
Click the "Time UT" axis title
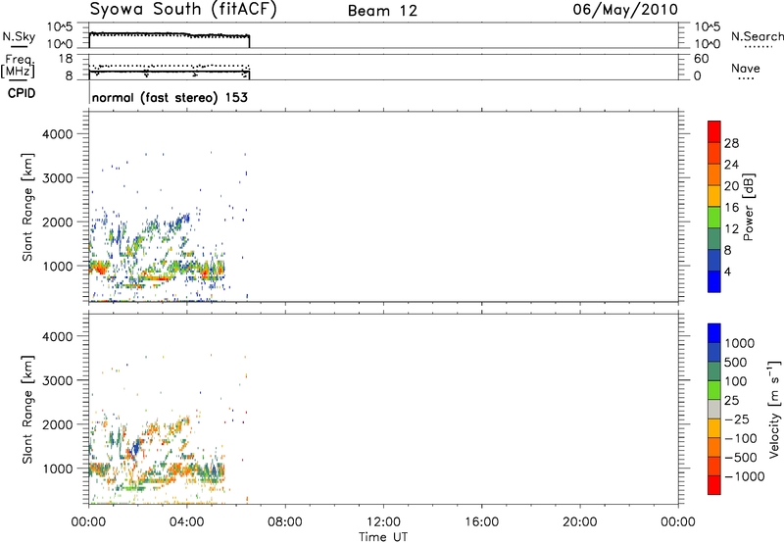pos(383,537)
